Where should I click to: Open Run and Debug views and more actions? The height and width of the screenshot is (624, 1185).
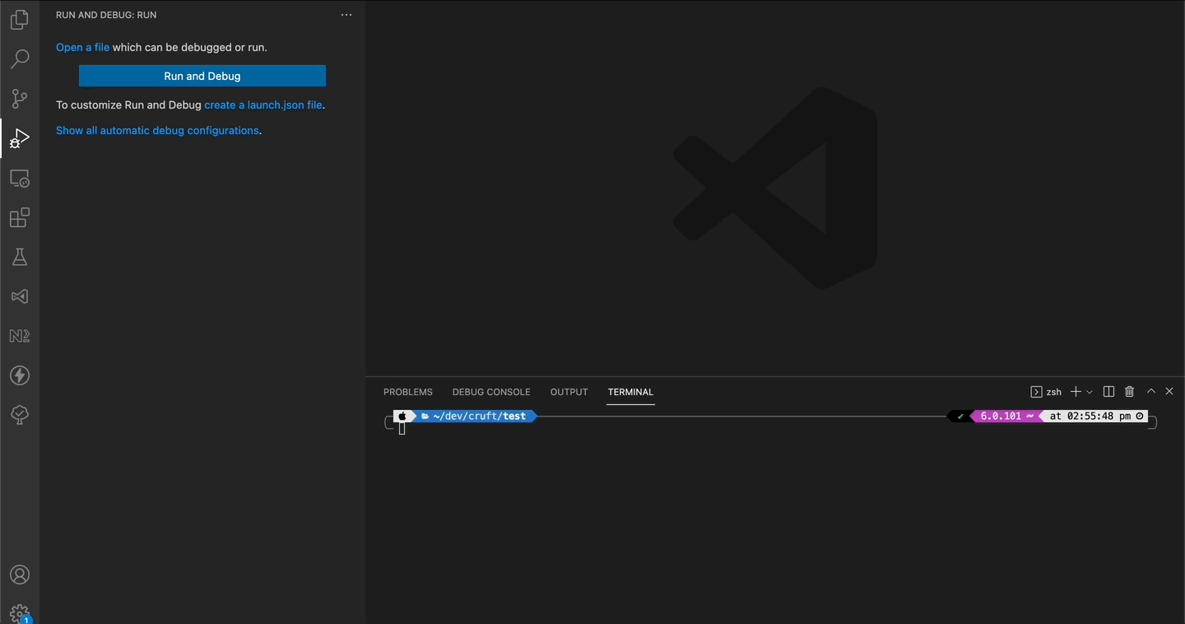point(346,15)
